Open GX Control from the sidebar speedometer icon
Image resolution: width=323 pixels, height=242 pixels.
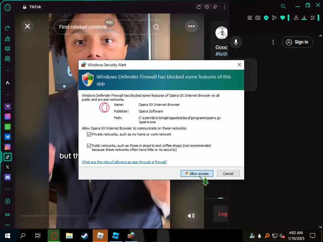(8, 28)
